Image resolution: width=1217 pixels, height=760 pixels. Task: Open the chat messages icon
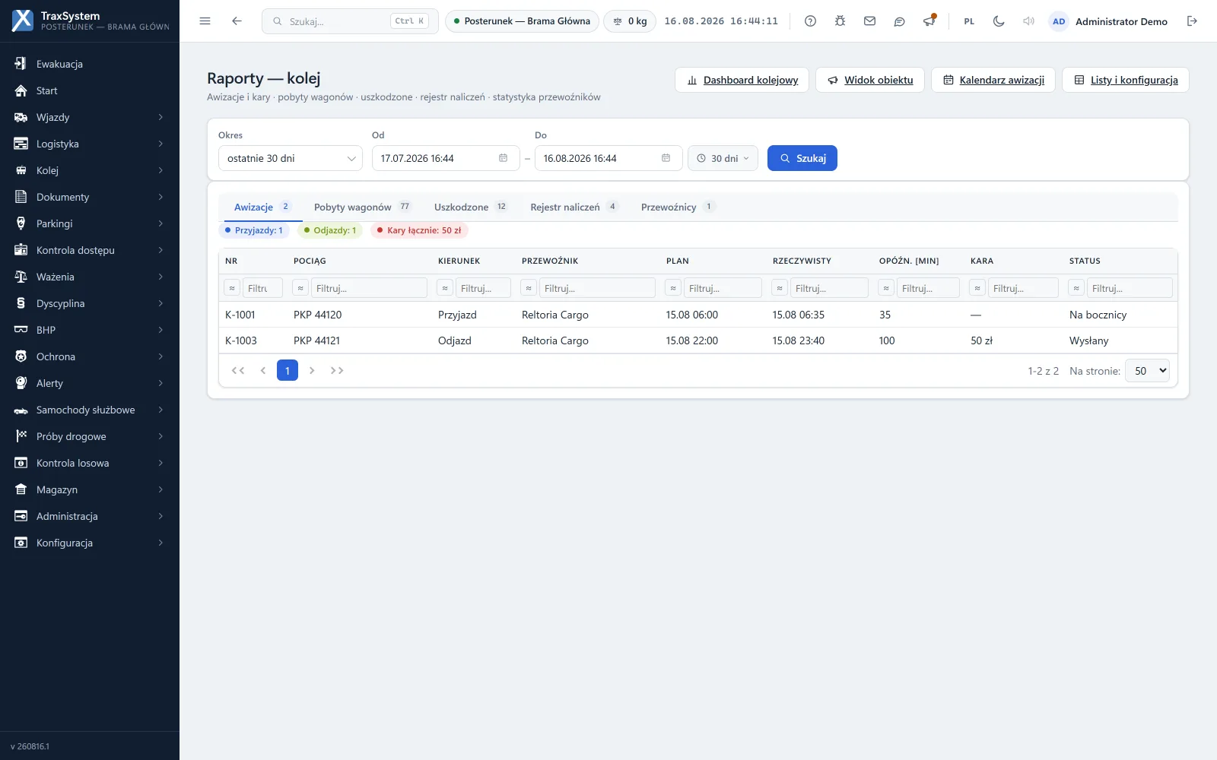tap(899, 21)
